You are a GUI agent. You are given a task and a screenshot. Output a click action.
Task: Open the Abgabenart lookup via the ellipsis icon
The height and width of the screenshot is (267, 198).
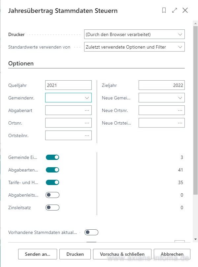pyautogui.click(x=87, y=110)
